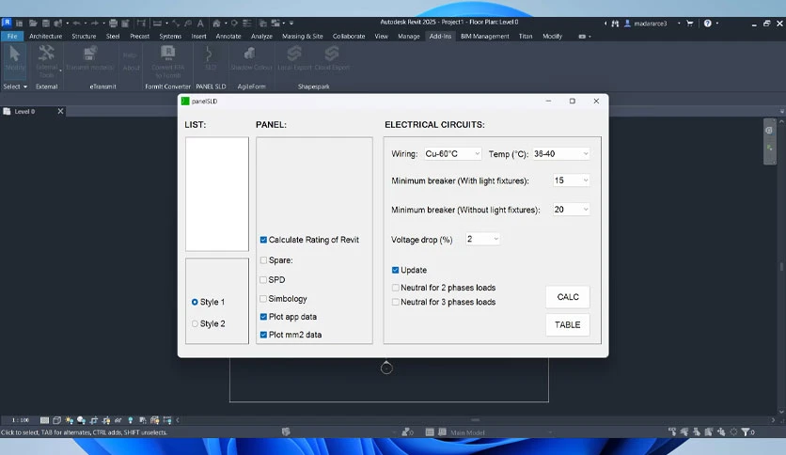This screenshot has height=455, width=786.
Task: Open the Autodesk App Store cart icon
Action: 690,24
